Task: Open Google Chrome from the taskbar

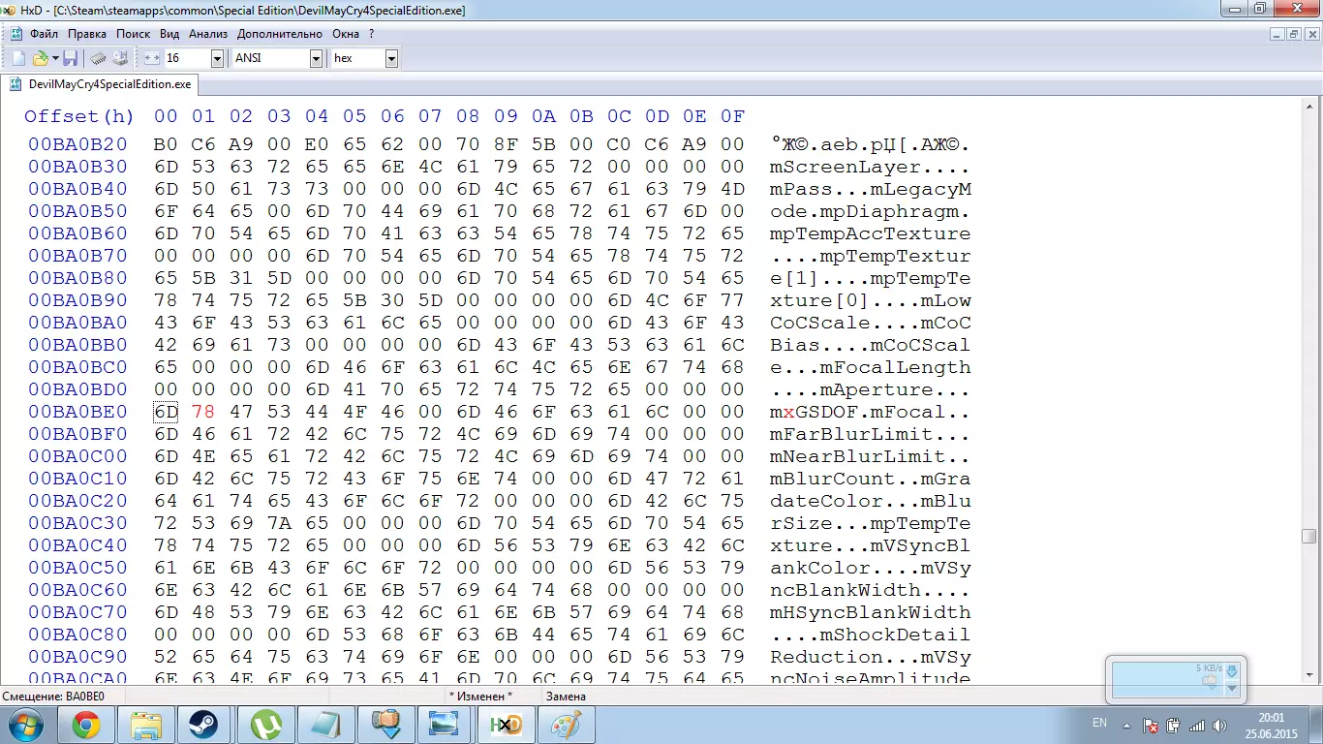Action: [x=86, y=725]
